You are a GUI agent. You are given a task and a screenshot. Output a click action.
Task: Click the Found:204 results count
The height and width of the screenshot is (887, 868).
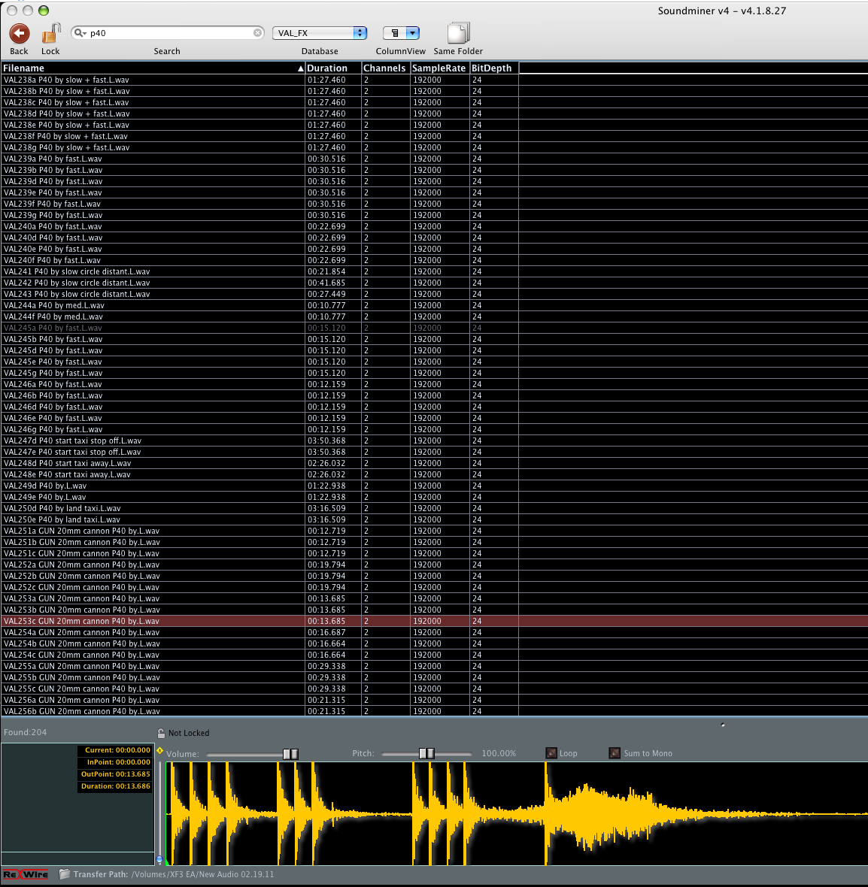pyautogui.click(x=26, y=732)
